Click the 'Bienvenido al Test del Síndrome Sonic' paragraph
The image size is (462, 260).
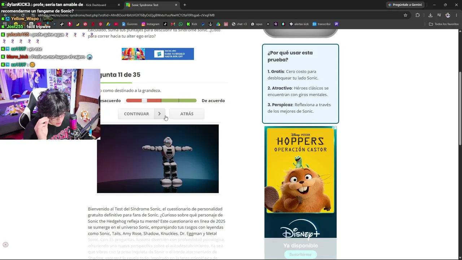[157, 234]
